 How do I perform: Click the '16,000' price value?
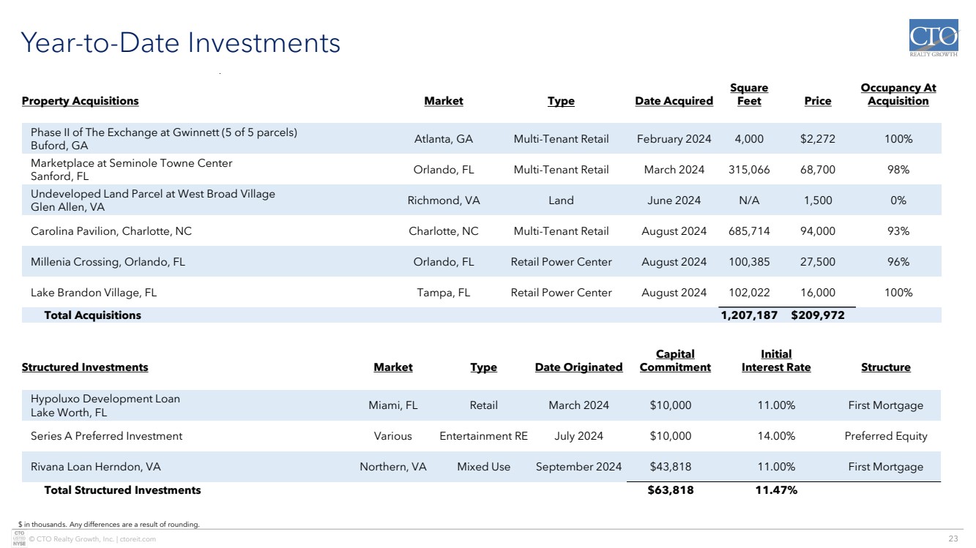click(817, 293)
